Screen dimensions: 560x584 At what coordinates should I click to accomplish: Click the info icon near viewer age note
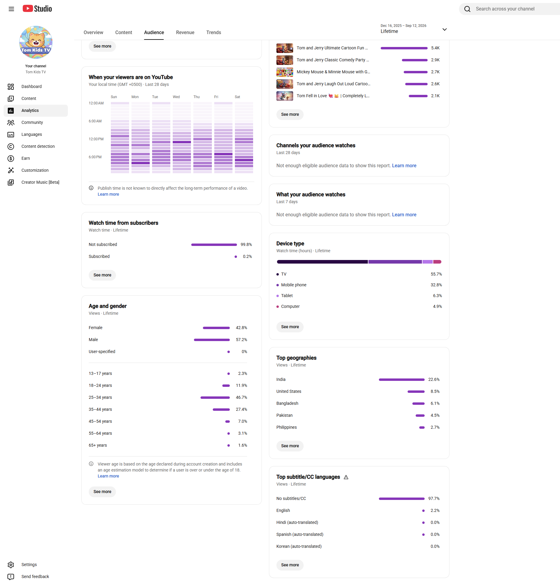tap(91, 464)
